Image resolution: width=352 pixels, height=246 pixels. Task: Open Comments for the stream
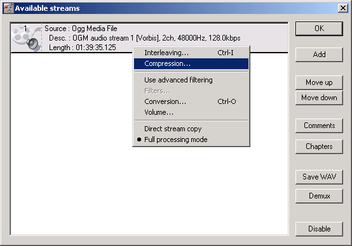(319, 126)
